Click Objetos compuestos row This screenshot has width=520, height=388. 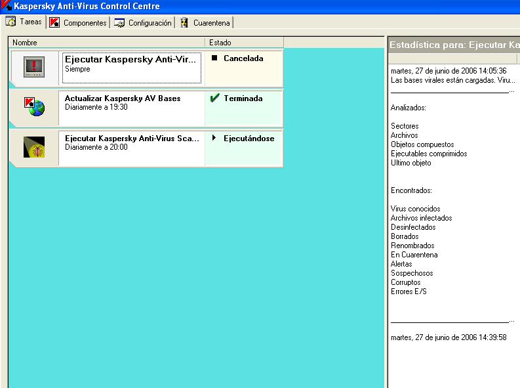coord(422,144)
